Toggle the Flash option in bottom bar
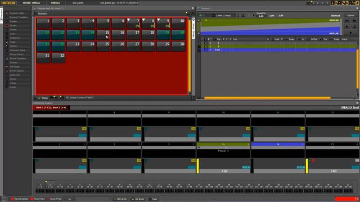Screen dimensions: 360x202 pyautogui.click(x=153, y=199)
